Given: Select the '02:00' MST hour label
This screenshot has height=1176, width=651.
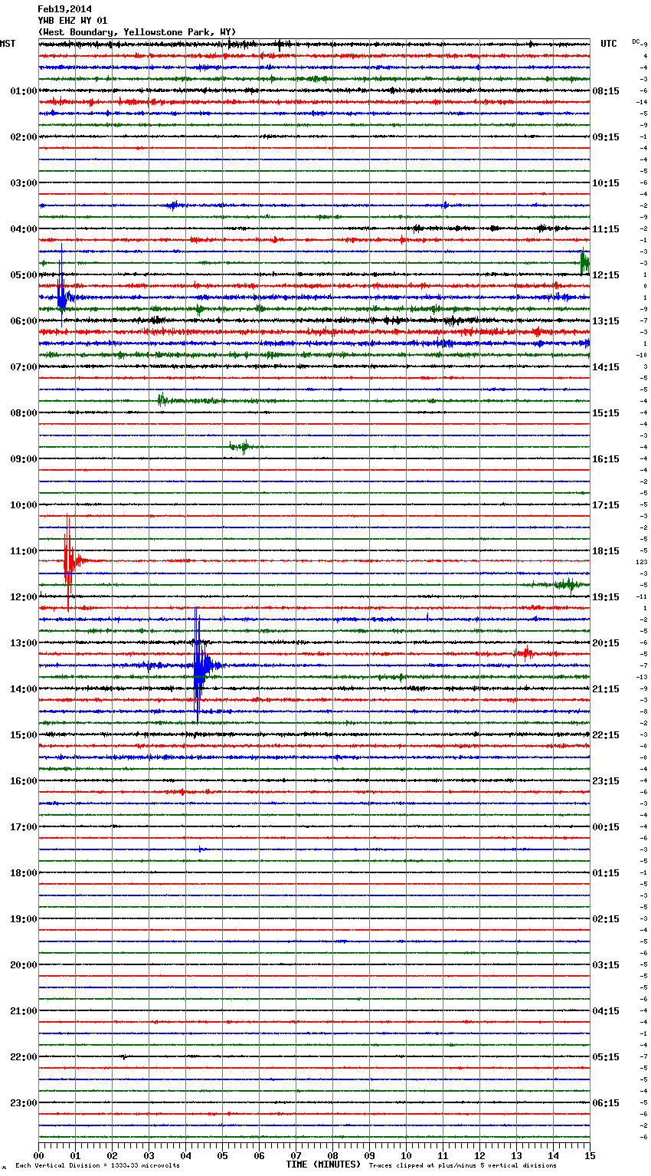Looking at the screenshot, I should pos(24,137).
